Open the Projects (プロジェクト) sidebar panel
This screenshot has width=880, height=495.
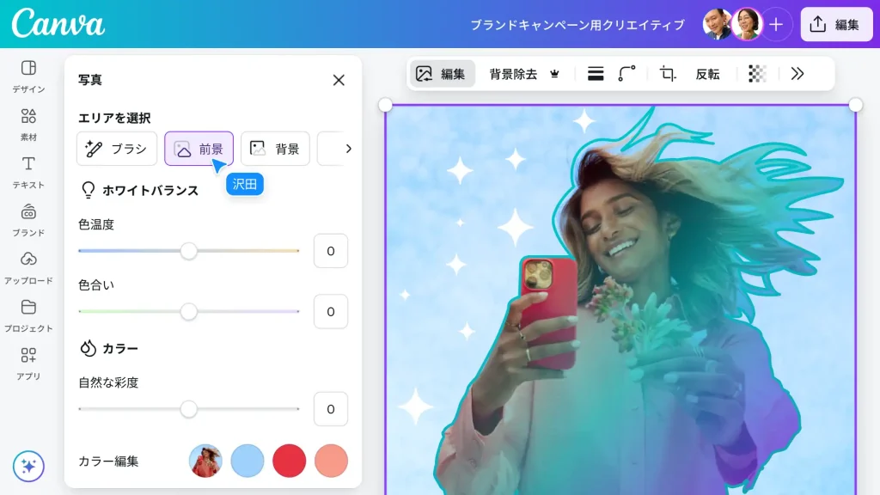click(28, 314)
